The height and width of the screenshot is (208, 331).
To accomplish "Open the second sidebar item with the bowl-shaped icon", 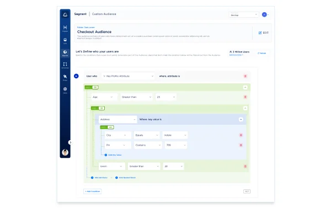I will 65,41.
